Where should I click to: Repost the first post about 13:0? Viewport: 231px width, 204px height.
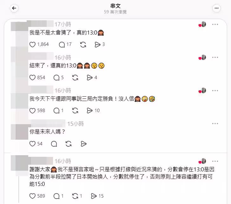coord(83,45)
